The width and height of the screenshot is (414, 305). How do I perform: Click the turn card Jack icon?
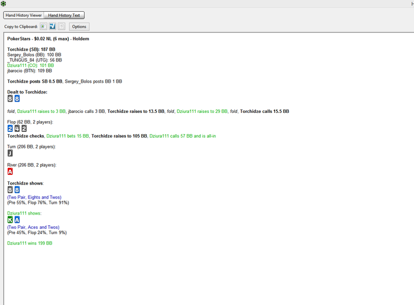point(10,153)
